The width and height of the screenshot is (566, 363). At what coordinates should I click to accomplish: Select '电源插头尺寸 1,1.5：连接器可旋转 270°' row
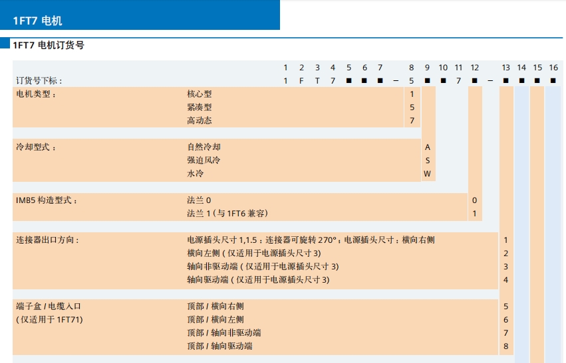(311, 240)
